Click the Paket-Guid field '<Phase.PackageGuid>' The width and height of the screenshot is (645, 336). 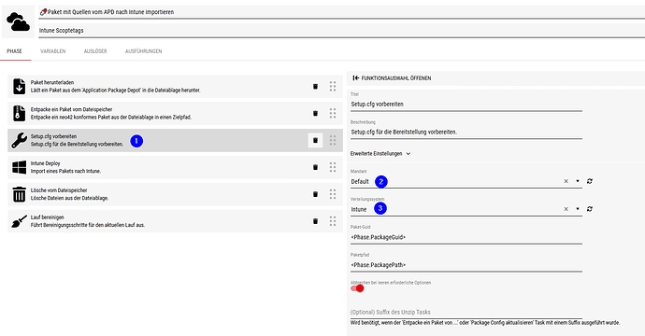[466, 237]
